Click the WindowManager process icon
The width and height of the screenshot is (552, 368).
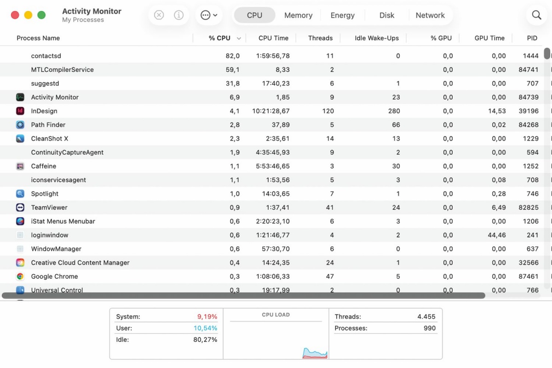pos(20,249)
